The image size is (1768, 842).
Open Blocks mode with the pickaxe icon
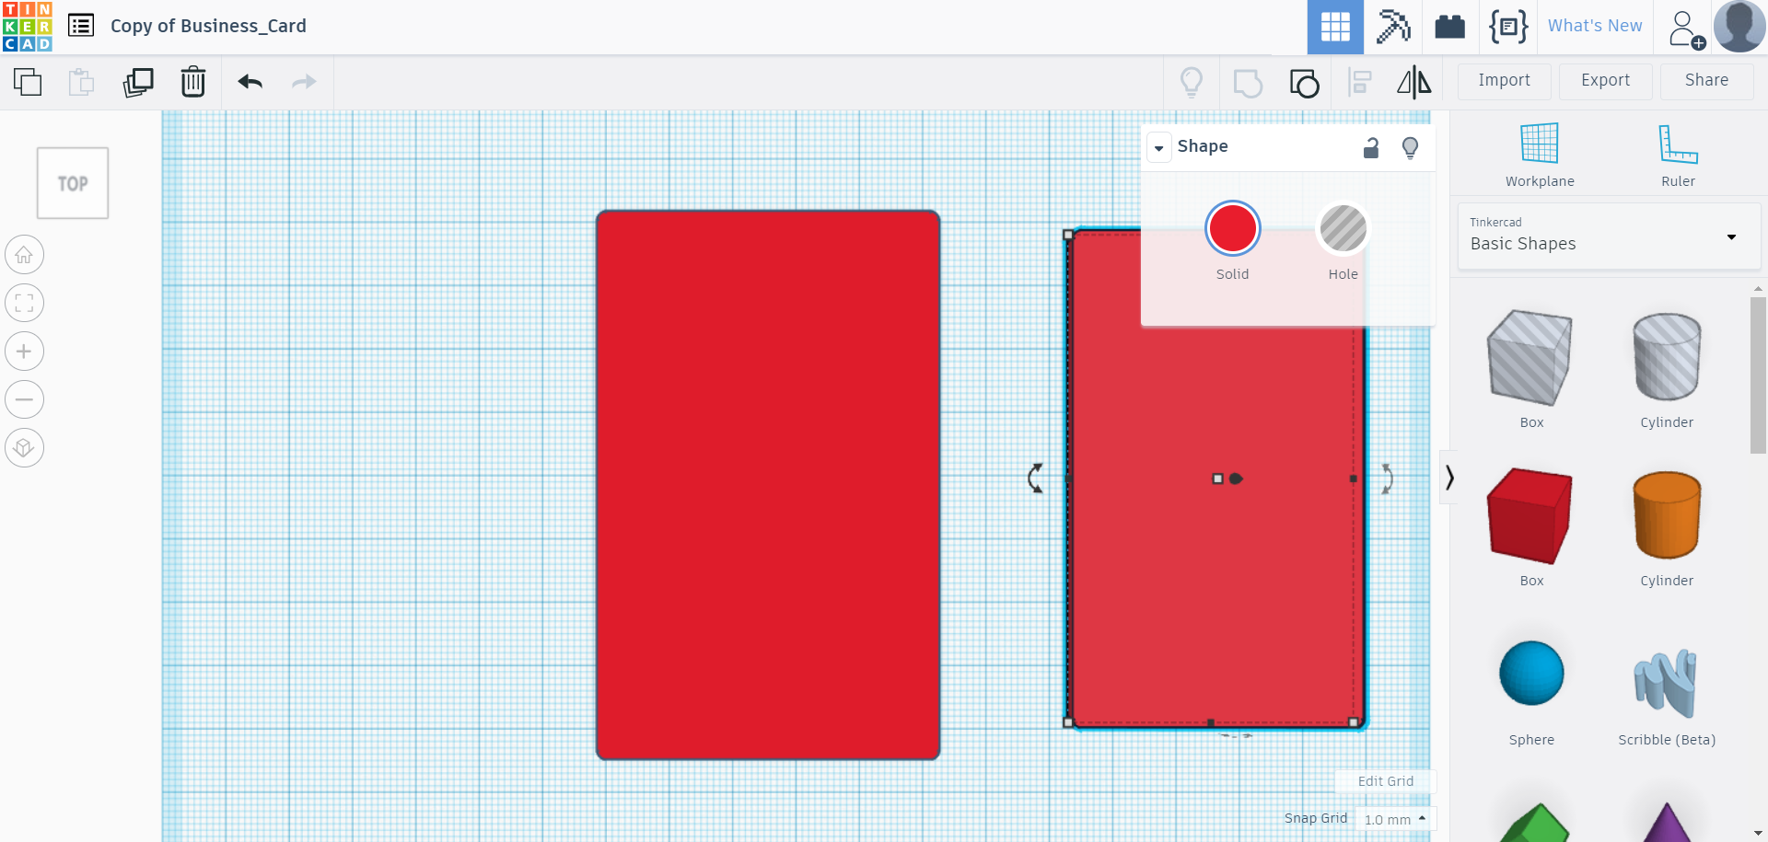tap(1393, 27)
